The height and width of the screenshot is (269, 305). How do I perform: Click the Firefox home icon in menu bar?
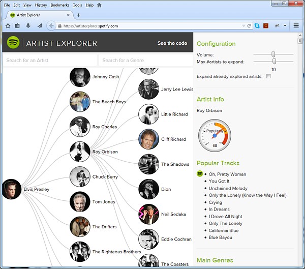(99, 5)
